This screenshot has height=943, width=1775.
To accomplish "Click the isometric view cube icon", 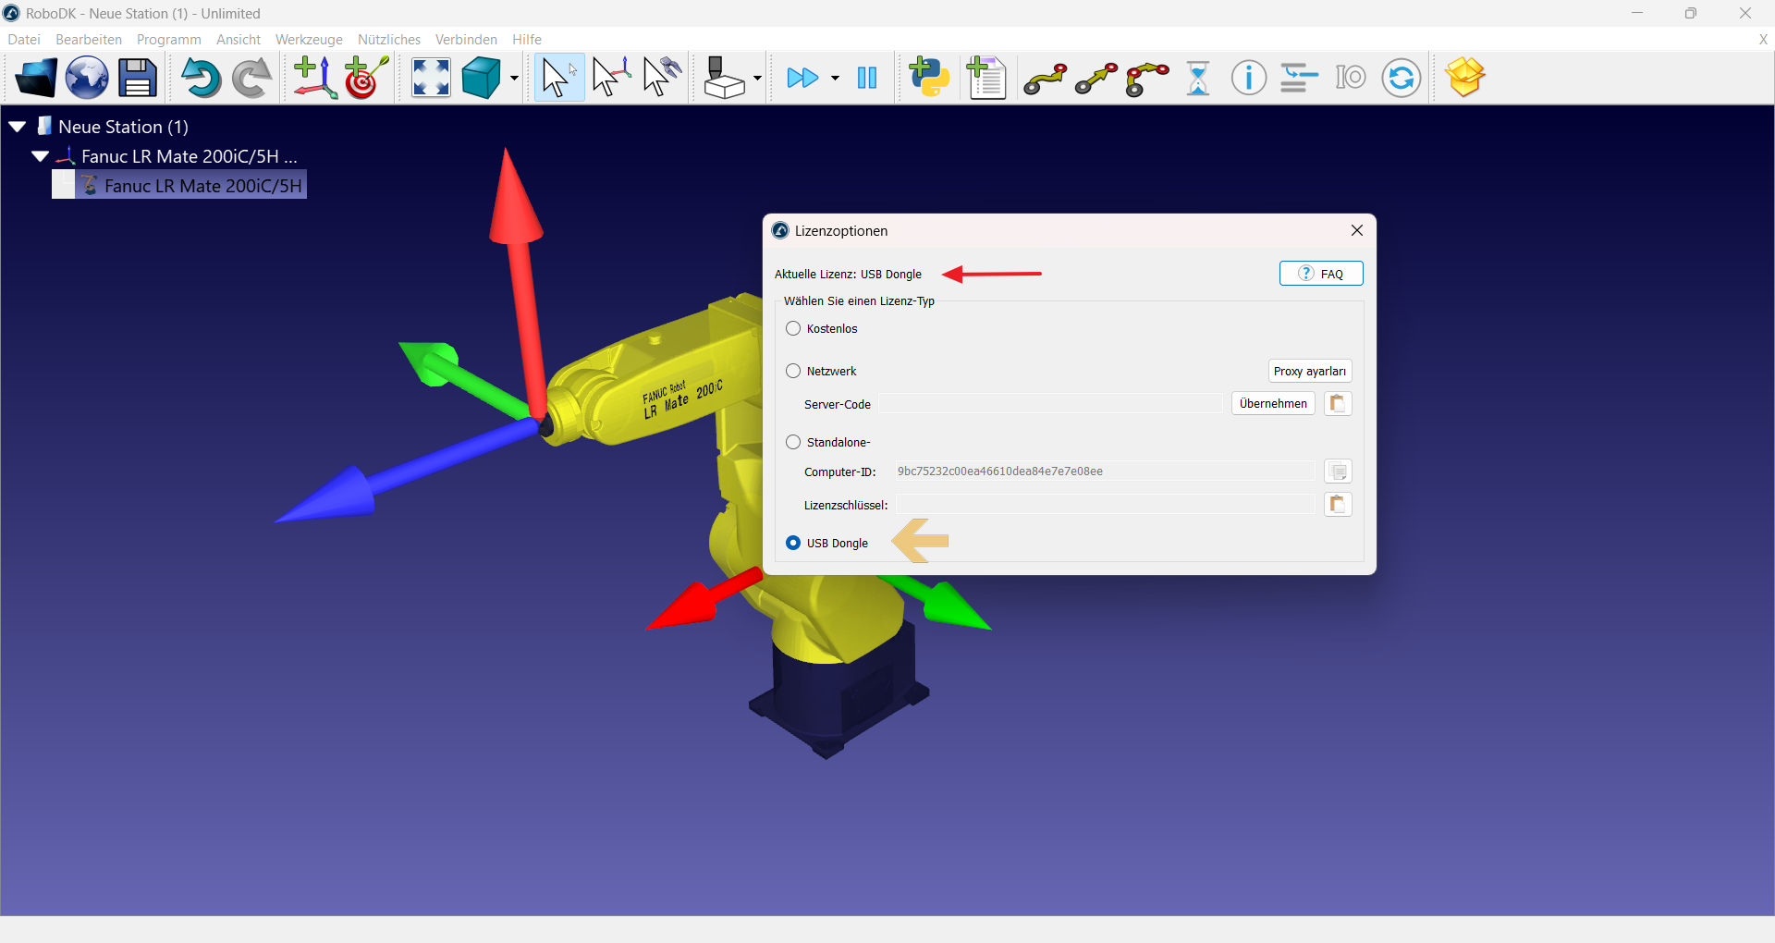I will click(x=481, y=78).
